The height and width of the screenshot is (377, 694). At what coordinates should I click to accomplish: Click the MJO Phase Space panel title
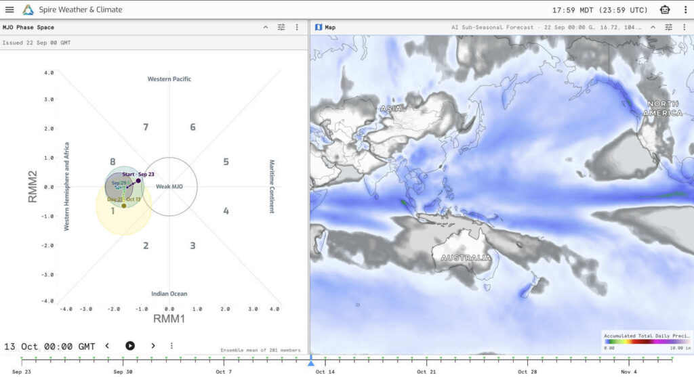point(28,27)
